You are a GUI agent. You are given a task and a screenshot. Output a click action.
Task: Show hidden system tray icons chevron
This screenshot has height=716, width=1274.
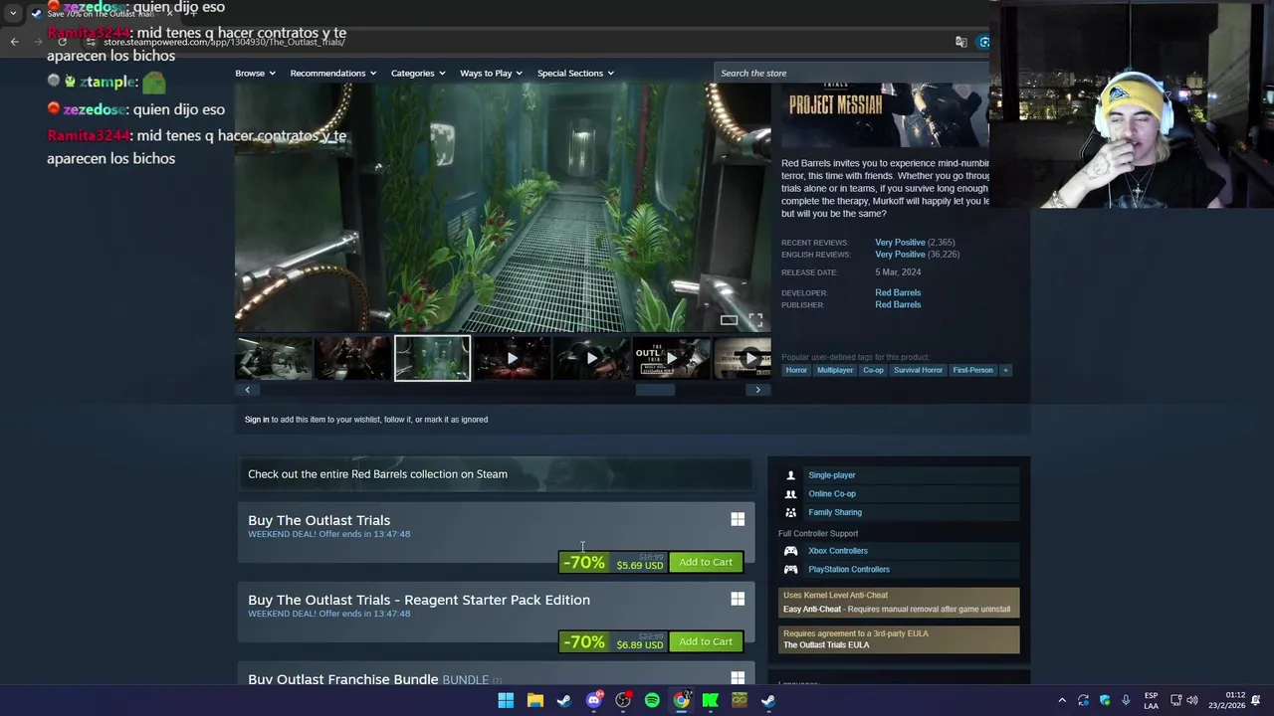click(1062, 700)
